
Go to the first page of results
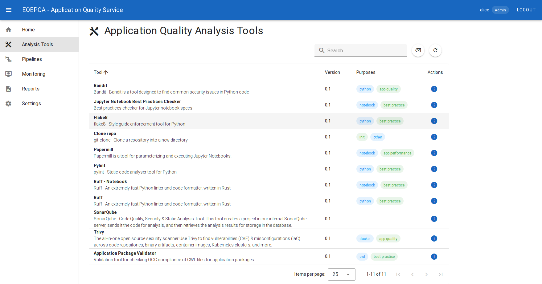[x=398, y=274]
